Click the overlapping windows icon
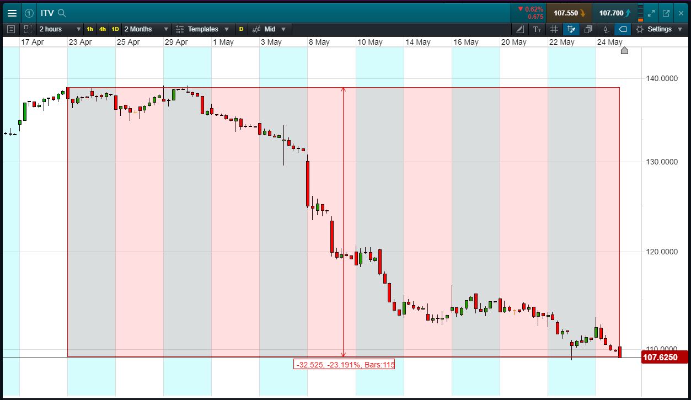The width and height of the screenshot is (691, 400). [x=588, y=29]
